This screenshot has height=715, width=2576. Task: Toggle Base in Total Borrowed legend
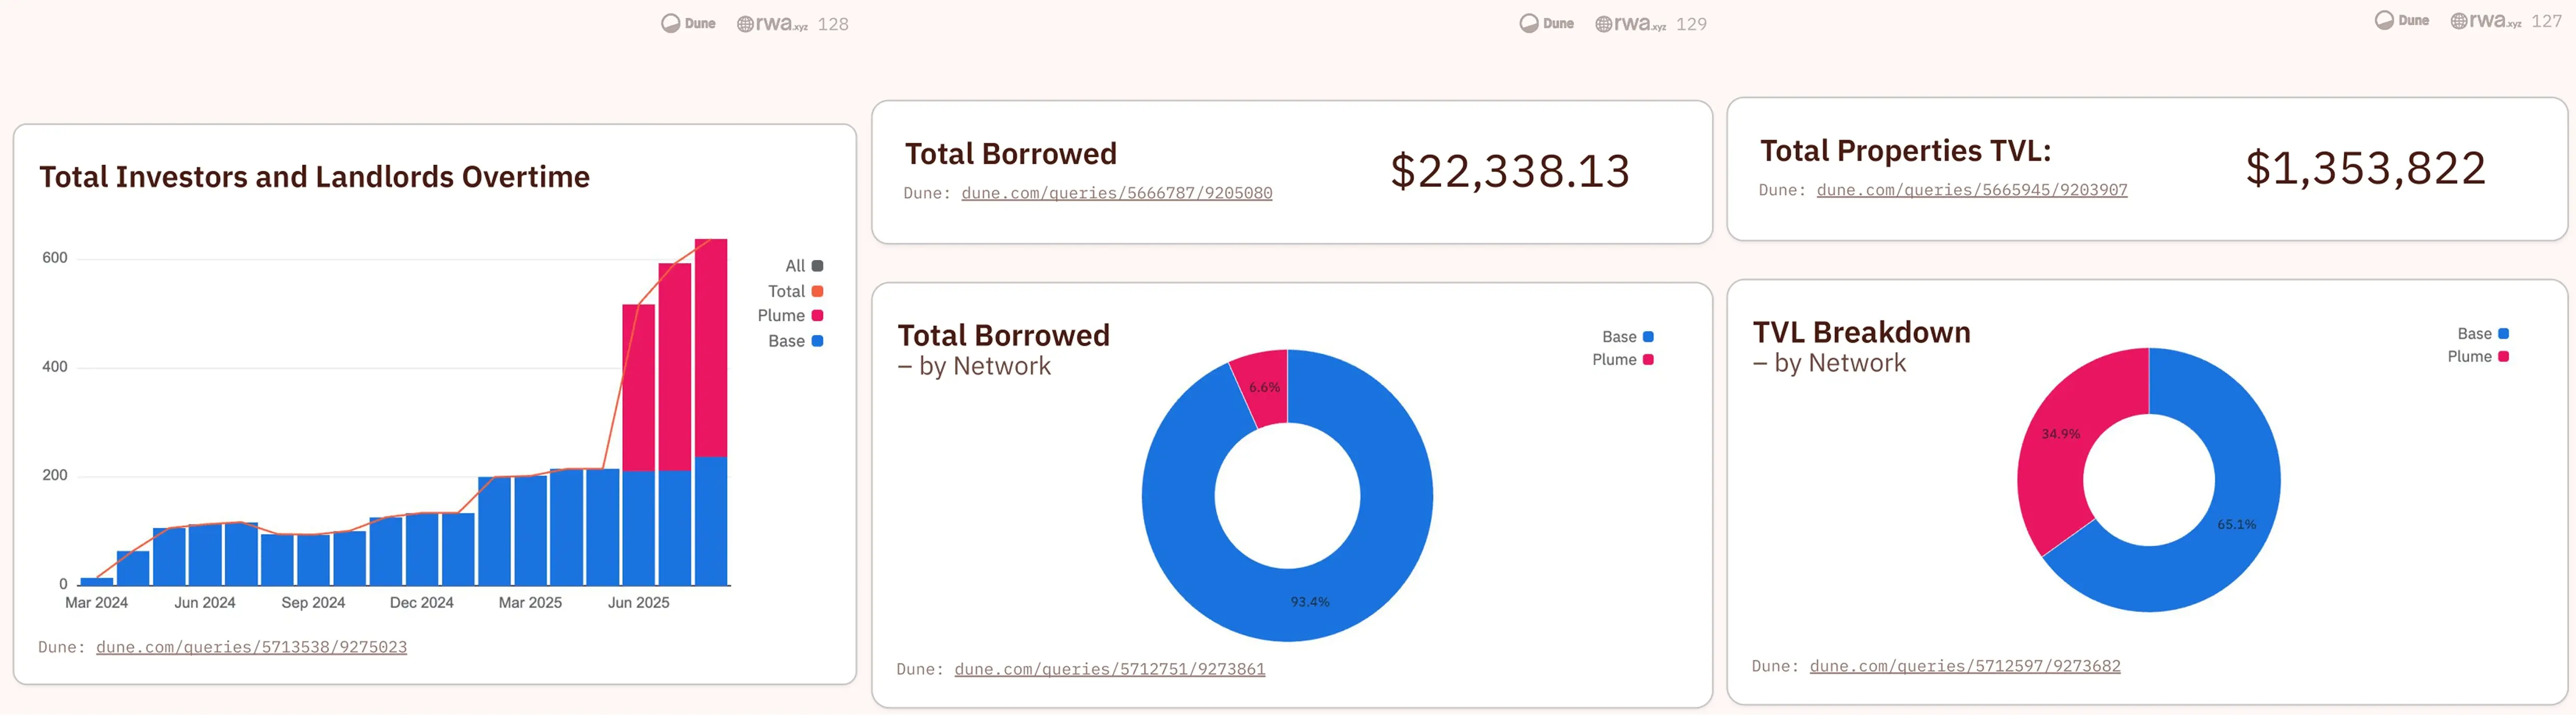(1627, 337)
